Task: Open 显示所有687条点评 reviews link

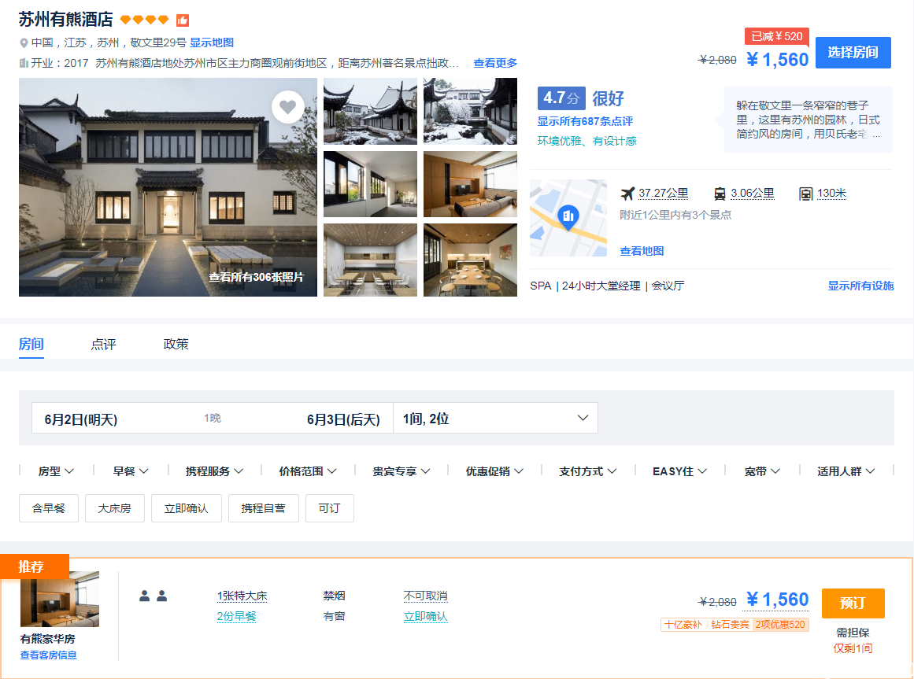Action: pyautogui.click(x=585, y=121)
